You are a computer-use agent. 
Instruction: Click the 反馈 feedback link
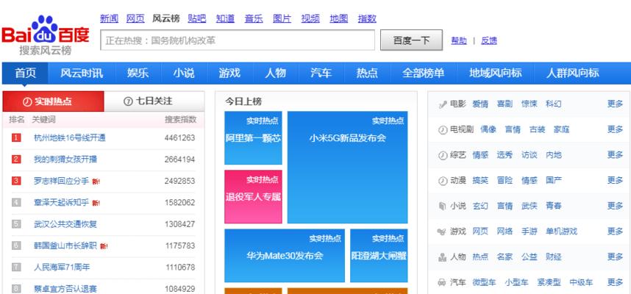coord(489,40)
